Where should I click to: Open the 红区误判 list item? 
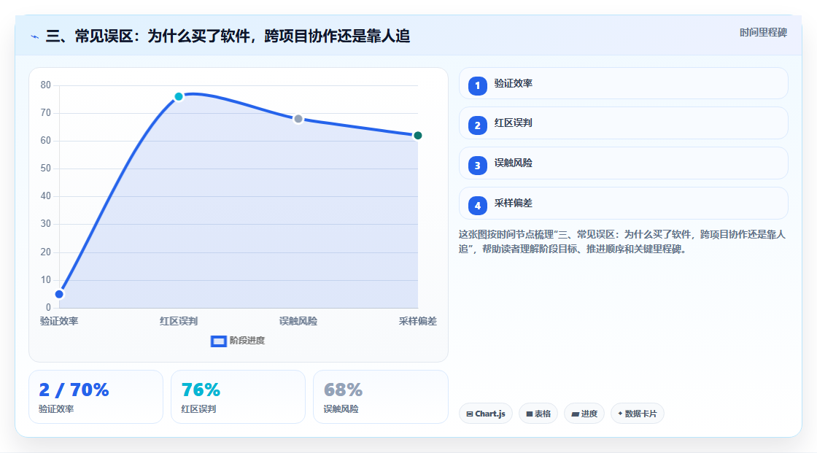tap(623, 123)
